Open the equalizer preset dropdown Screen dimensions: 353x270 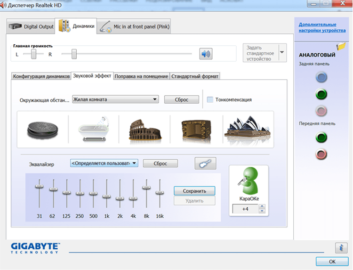[x=135, y=163]
